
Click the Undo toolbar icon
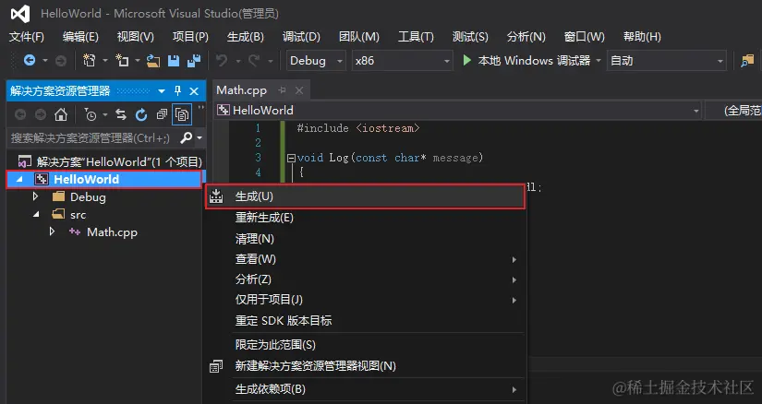pyautogui.click(x=222, y=60)
